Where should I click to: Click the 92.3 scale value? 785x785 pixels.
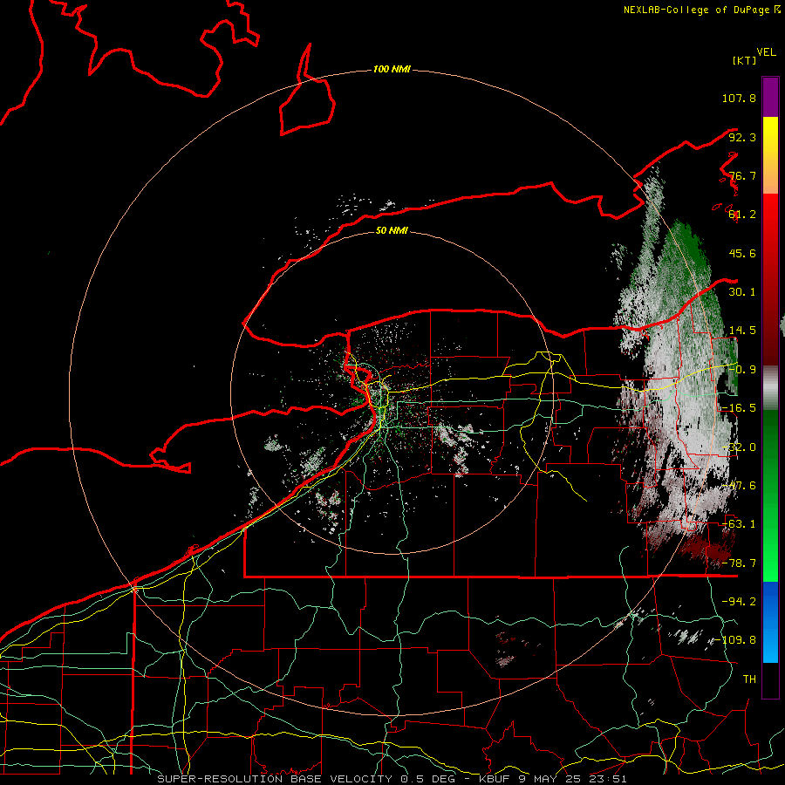(742, 137)
